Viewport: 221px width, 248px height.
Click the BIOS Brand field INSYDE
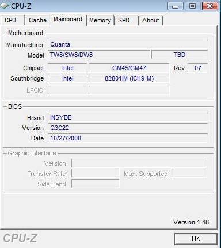pyautogui.click(x=128, y=117)
